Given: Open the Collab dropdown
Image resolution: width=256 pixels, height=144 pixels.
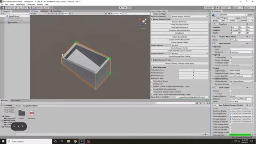Looking at the screenshot, I should (209, 8).
